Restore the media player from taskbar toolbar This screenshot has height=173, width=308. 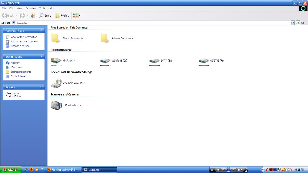click(x=246, y=171)
